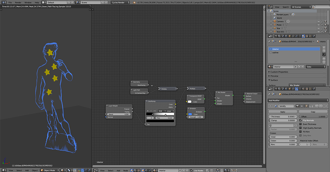Select the outline material slot
The width and height of the screenshot is (330, 172).
294,53
